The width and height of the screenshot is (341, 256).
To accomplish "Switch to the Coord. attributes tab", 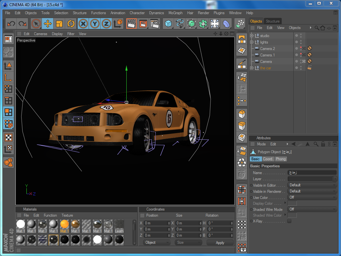I will tap(268, 159).
